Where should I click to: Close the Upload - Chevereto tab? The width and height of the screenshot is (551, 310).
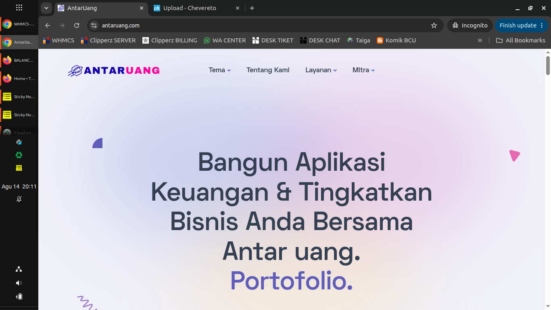[x=238, y=8]
